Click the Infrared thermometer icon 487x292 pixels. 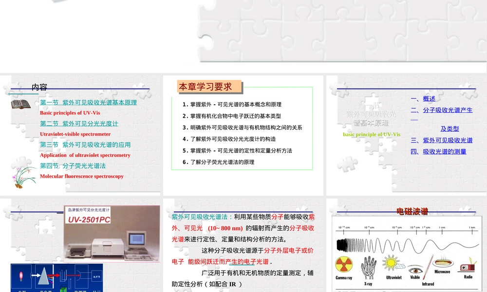click(x=428, y=268)
